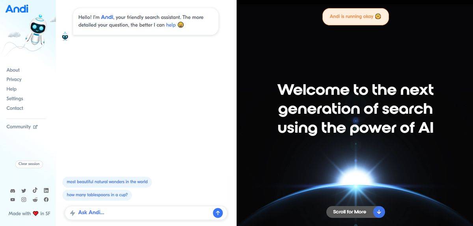473x226 pixels.
Task: Click the Andi logo at top left
Action: click(17, 9)
